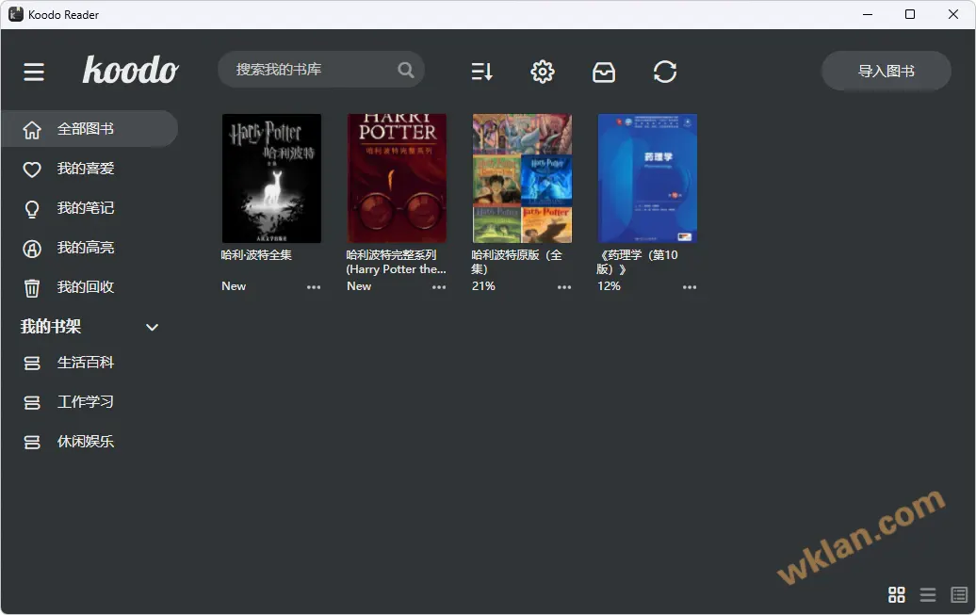This screenshot has width=976, height=615.
Task: Focus the 搜索我的书库 search field
Action: [321, 69]
